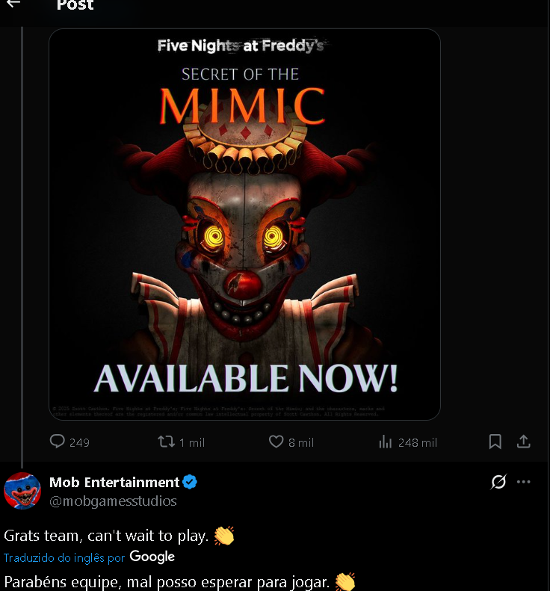
Task: Expand the three-dot more options menu
Action: click(x=524, y=482)
